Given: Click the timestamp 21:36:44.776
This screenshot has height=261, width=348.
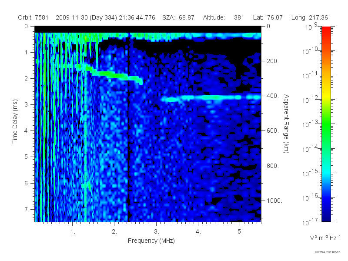Looking at the screenshot, I should coord(137,17).
